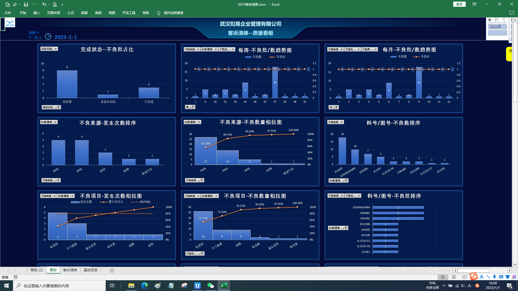518x291 pixels.
Task: Open 月 axis filter in monthly trend chart
Action: coord(334,107)
